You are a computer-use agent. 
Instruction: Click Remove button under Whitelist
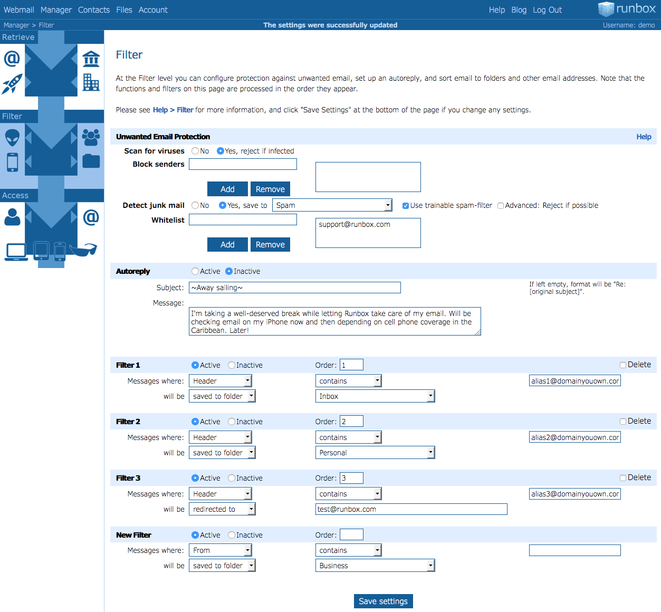pyautogui.click(x=270, y=245)
